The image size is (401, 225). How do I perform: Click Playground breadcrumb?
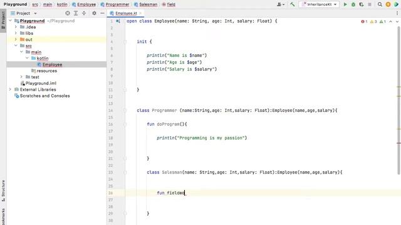15,4
